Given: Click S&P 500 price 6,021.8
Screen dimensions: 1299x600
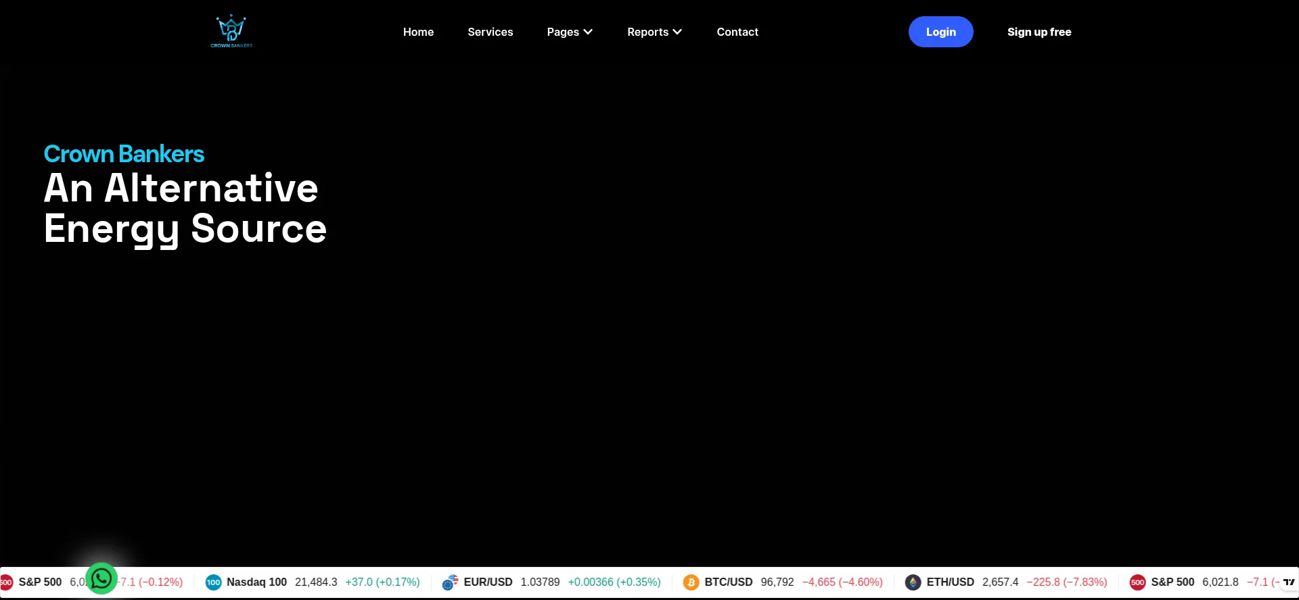Looking at the screenshot, I should click(1221, 582).
